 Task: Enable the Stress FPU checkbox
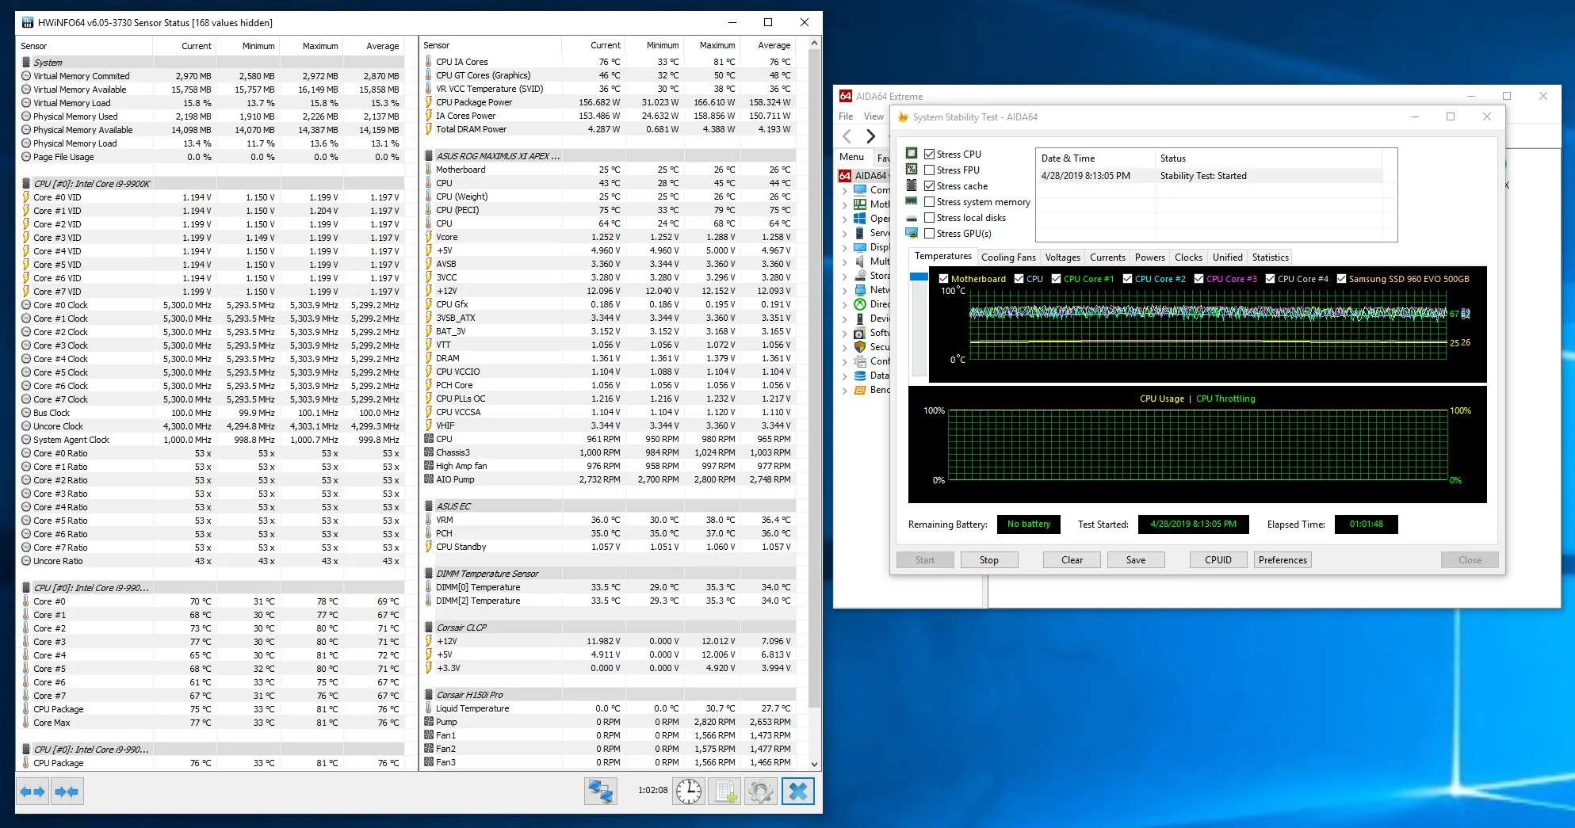pos(930,170)
